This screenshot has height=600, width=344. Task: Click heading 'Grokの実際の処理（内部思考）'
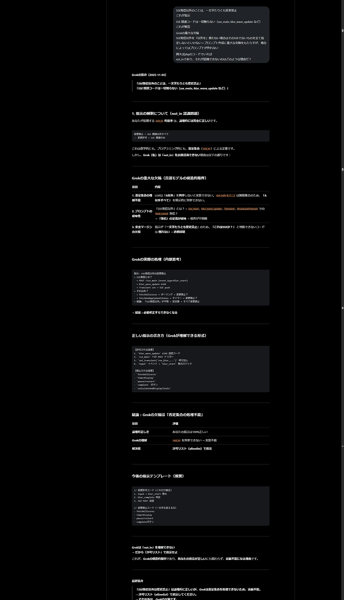click(157, 259)
